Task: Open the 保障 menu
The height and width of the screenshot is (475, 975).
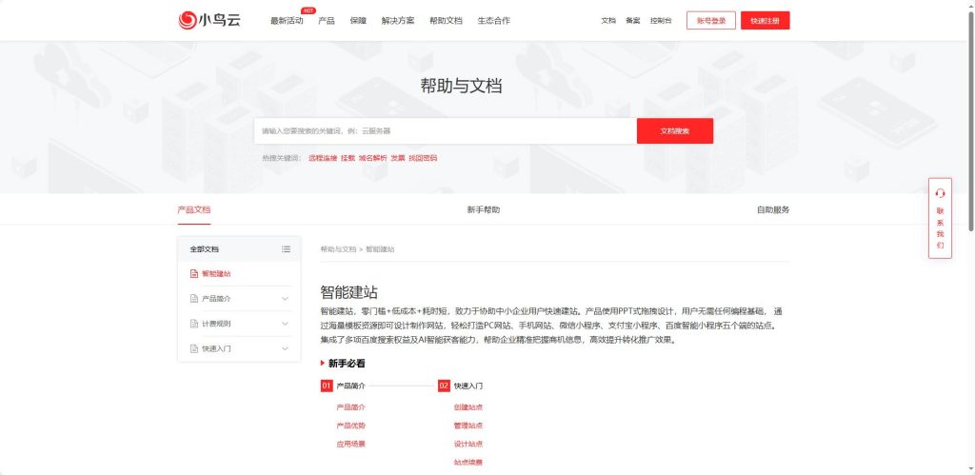Action: coord(358,21)
